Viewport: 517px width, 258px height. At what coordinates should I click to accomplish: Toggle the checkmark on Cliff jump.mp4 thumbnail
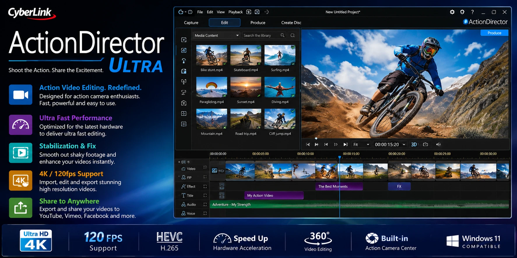(293, 111)
